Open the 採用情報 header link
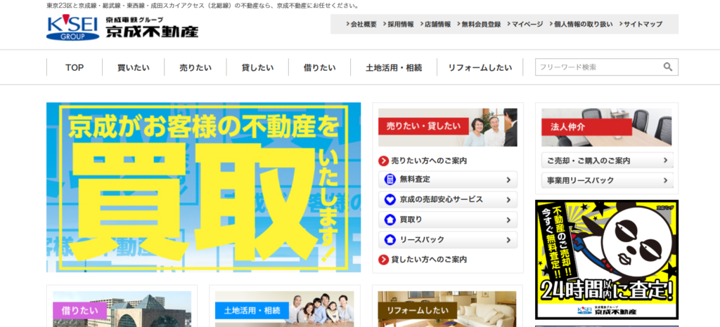 coord(399,25)
